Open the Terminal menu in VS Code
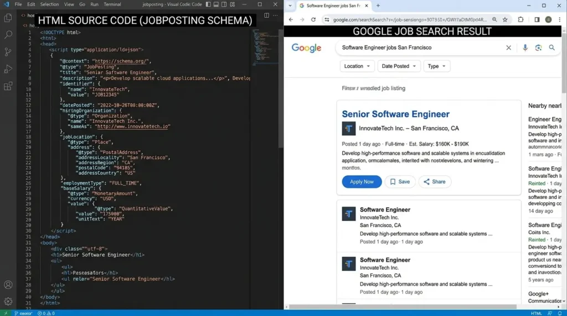The height and width of the screenshot is (316, 567). 112,4
